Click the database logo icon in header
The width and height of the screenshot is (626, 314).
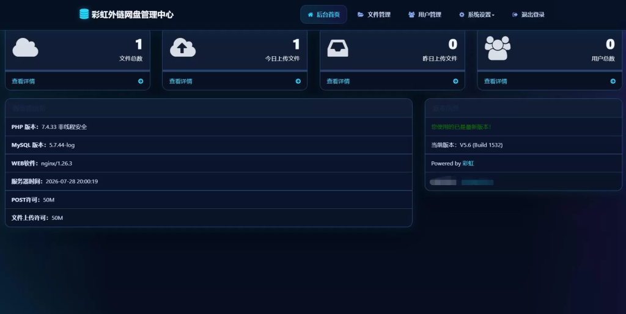pyautogui.click(x=84, y=15)
